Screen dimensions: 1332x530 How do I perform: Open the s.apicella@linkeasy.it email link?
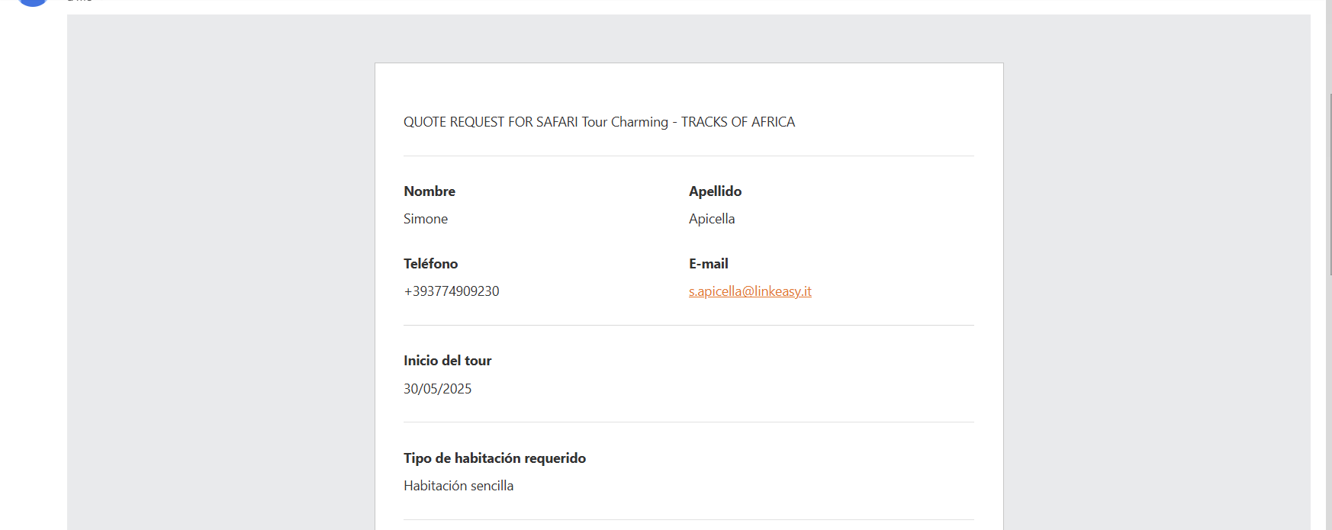tap(750, 291)
